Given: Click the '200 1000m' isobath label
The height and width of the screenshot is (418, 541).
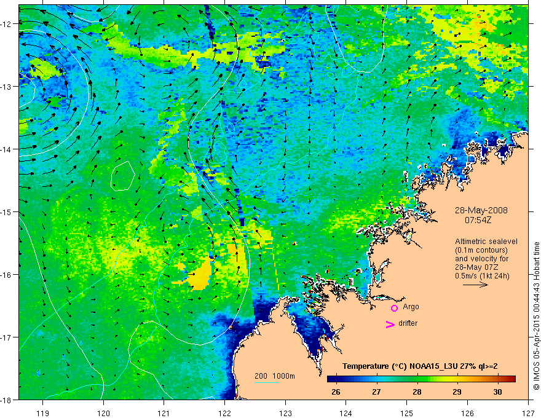Looking at the screenshot, I should (x=275, y=376).
